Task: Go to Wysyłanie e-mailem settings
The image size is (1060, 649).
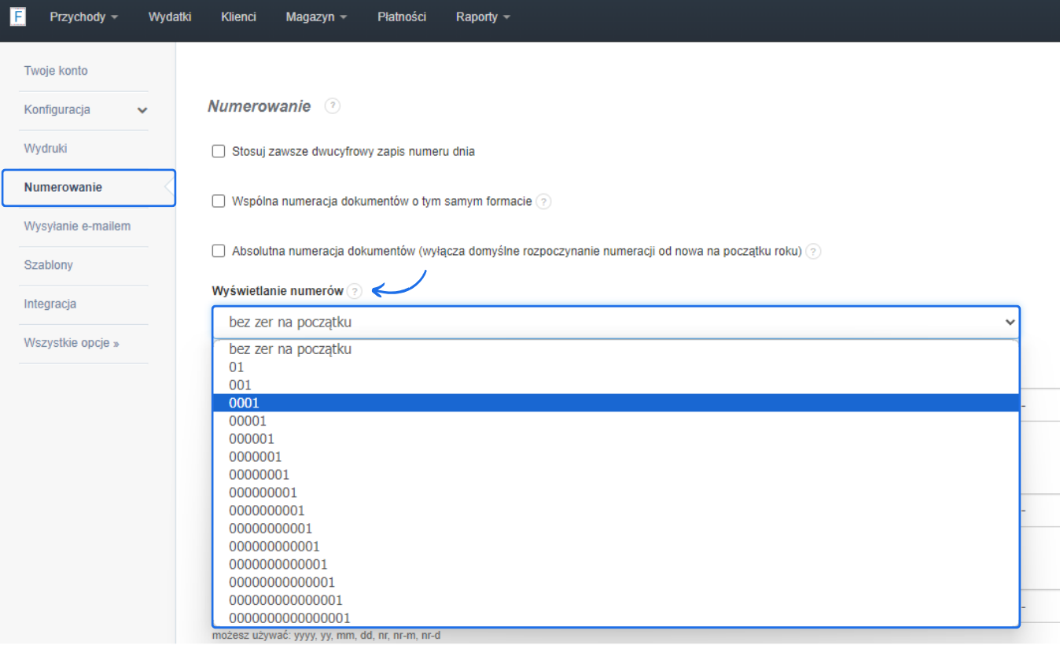Action: (x=77, y=226)
